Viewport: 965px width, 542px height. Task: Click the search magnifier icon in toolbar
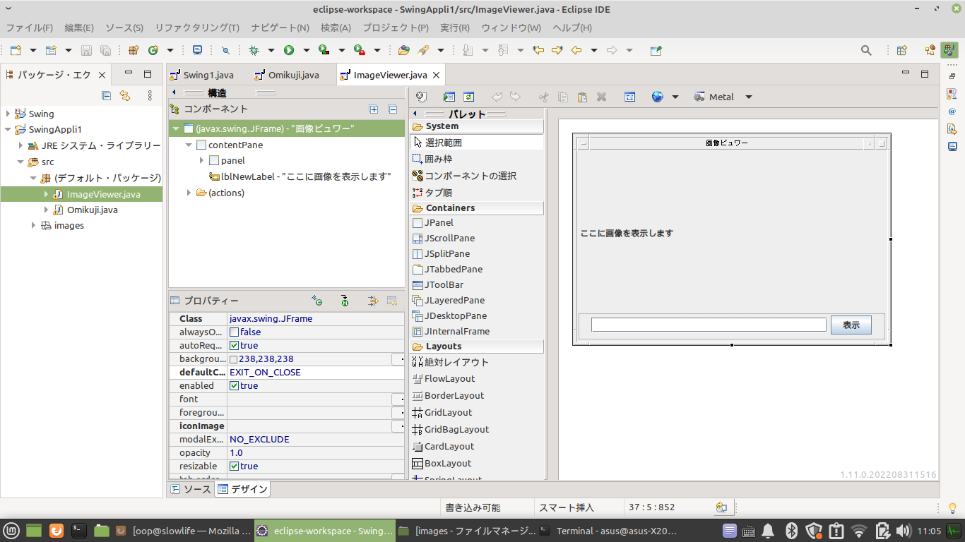point(866,50)
